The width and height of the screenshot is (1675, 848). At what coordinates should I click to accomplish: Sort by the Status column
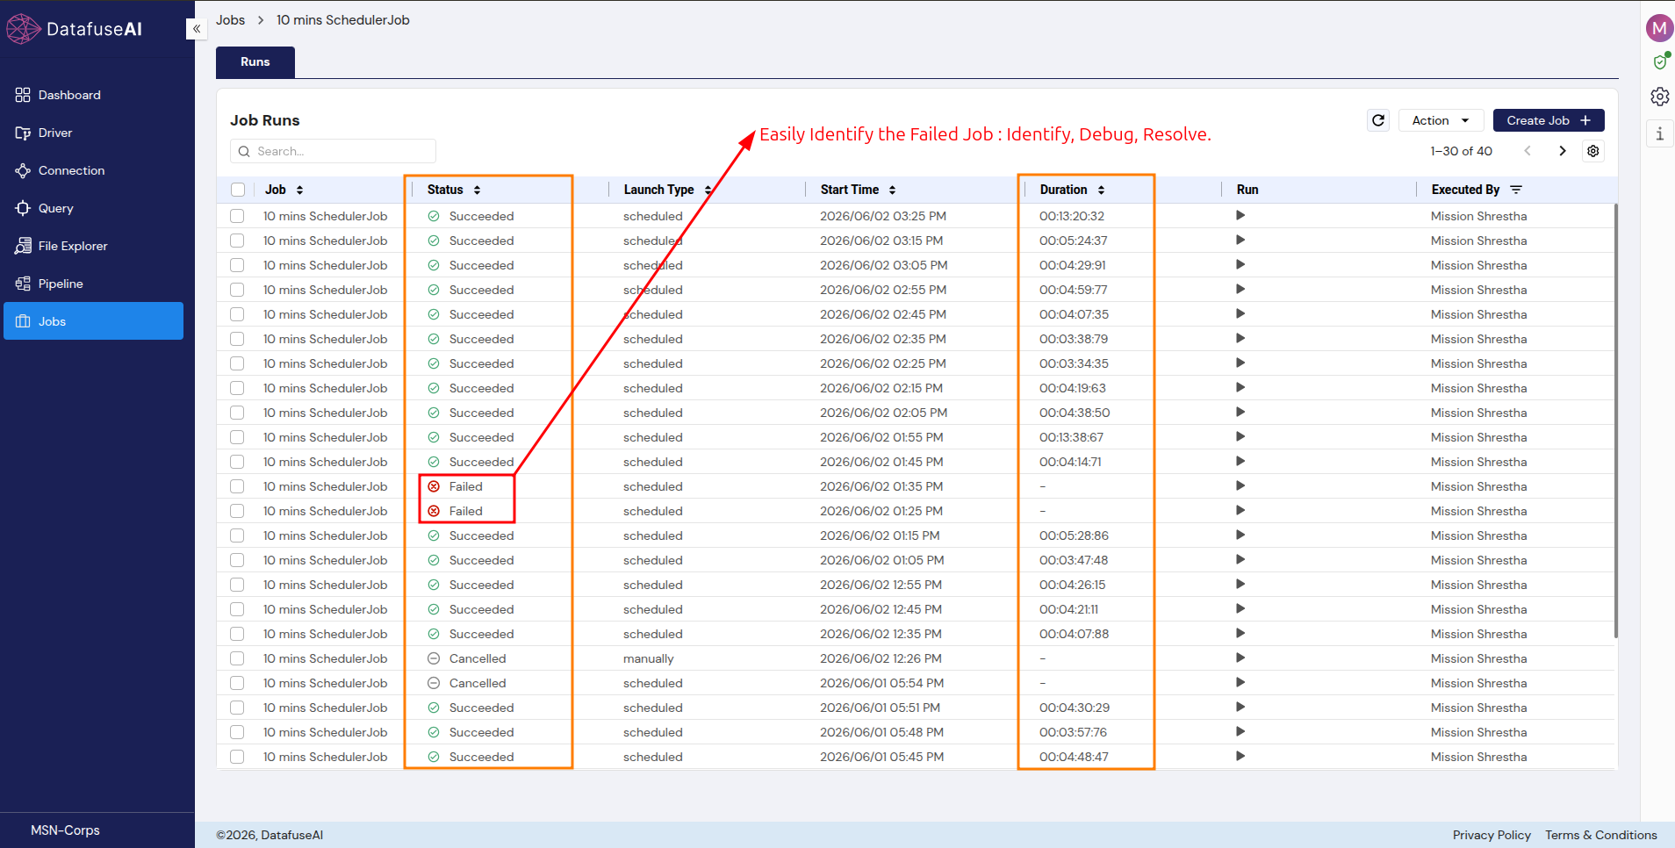[x=477, y=190]
